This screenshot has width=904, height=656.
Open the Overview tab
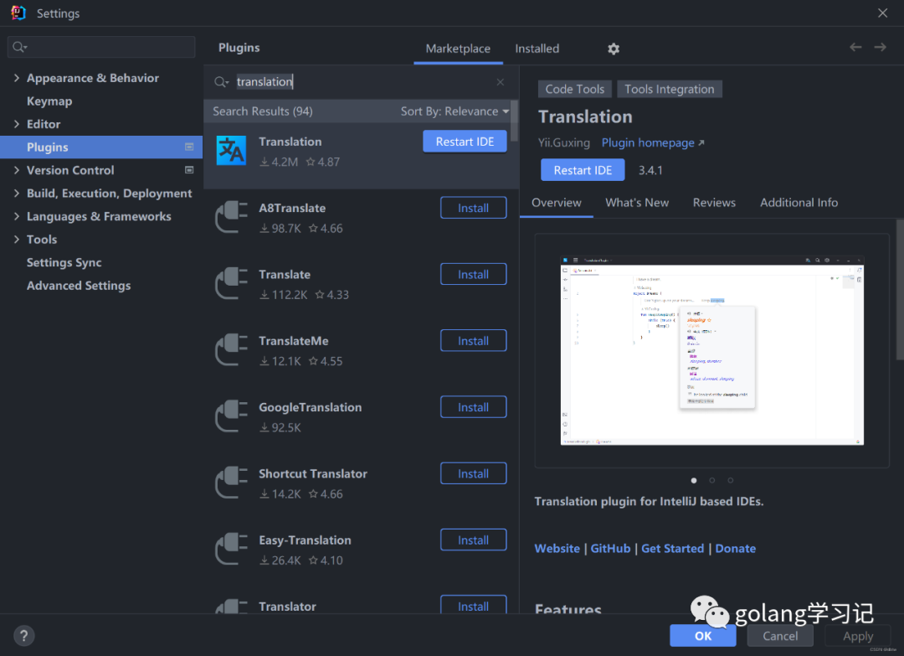point(557,203)
